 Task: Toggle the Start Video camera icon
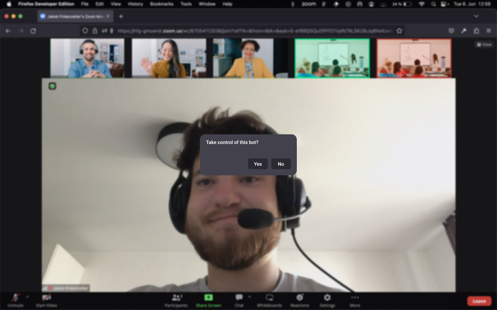coord(47,297)
